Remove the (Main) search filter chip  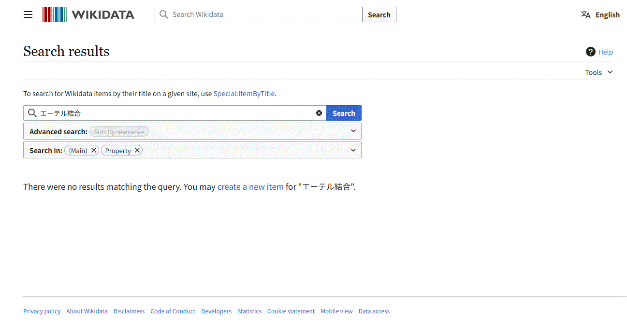pyautogui.click(x=94, y=150)
